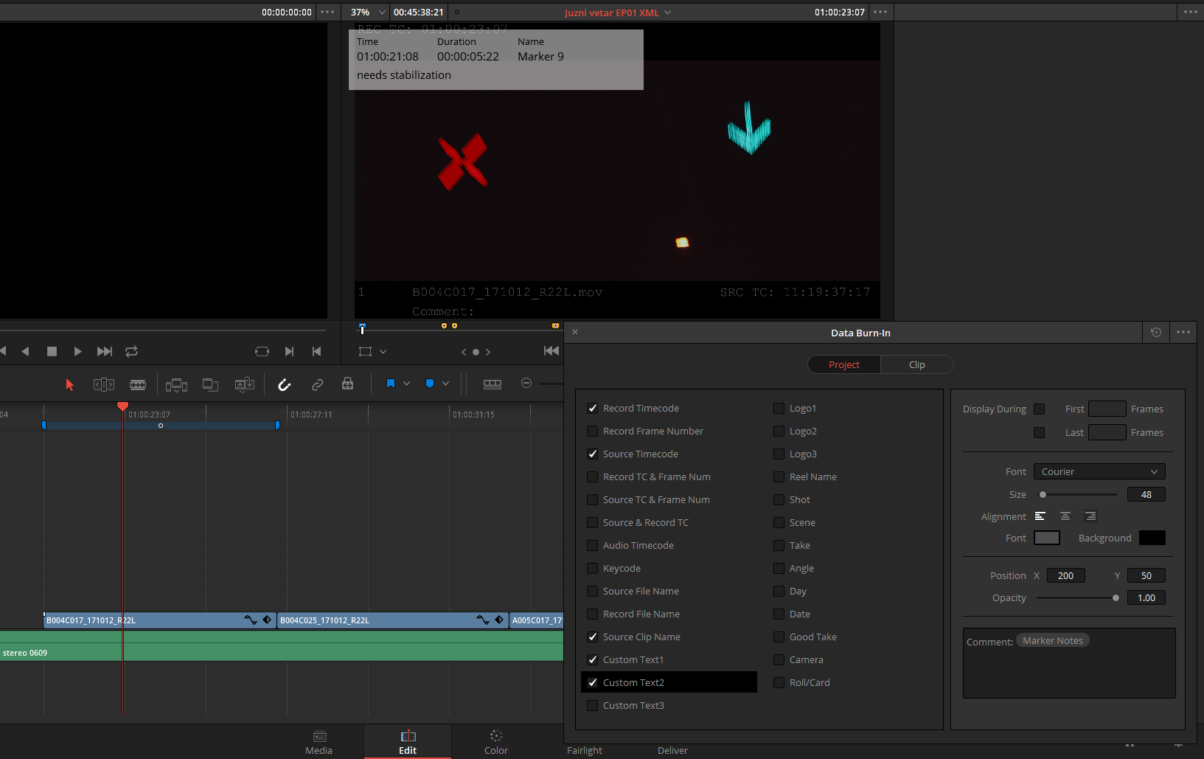
Task: Select the stereo 0609 audio clip
Action: tap(282, 645)
